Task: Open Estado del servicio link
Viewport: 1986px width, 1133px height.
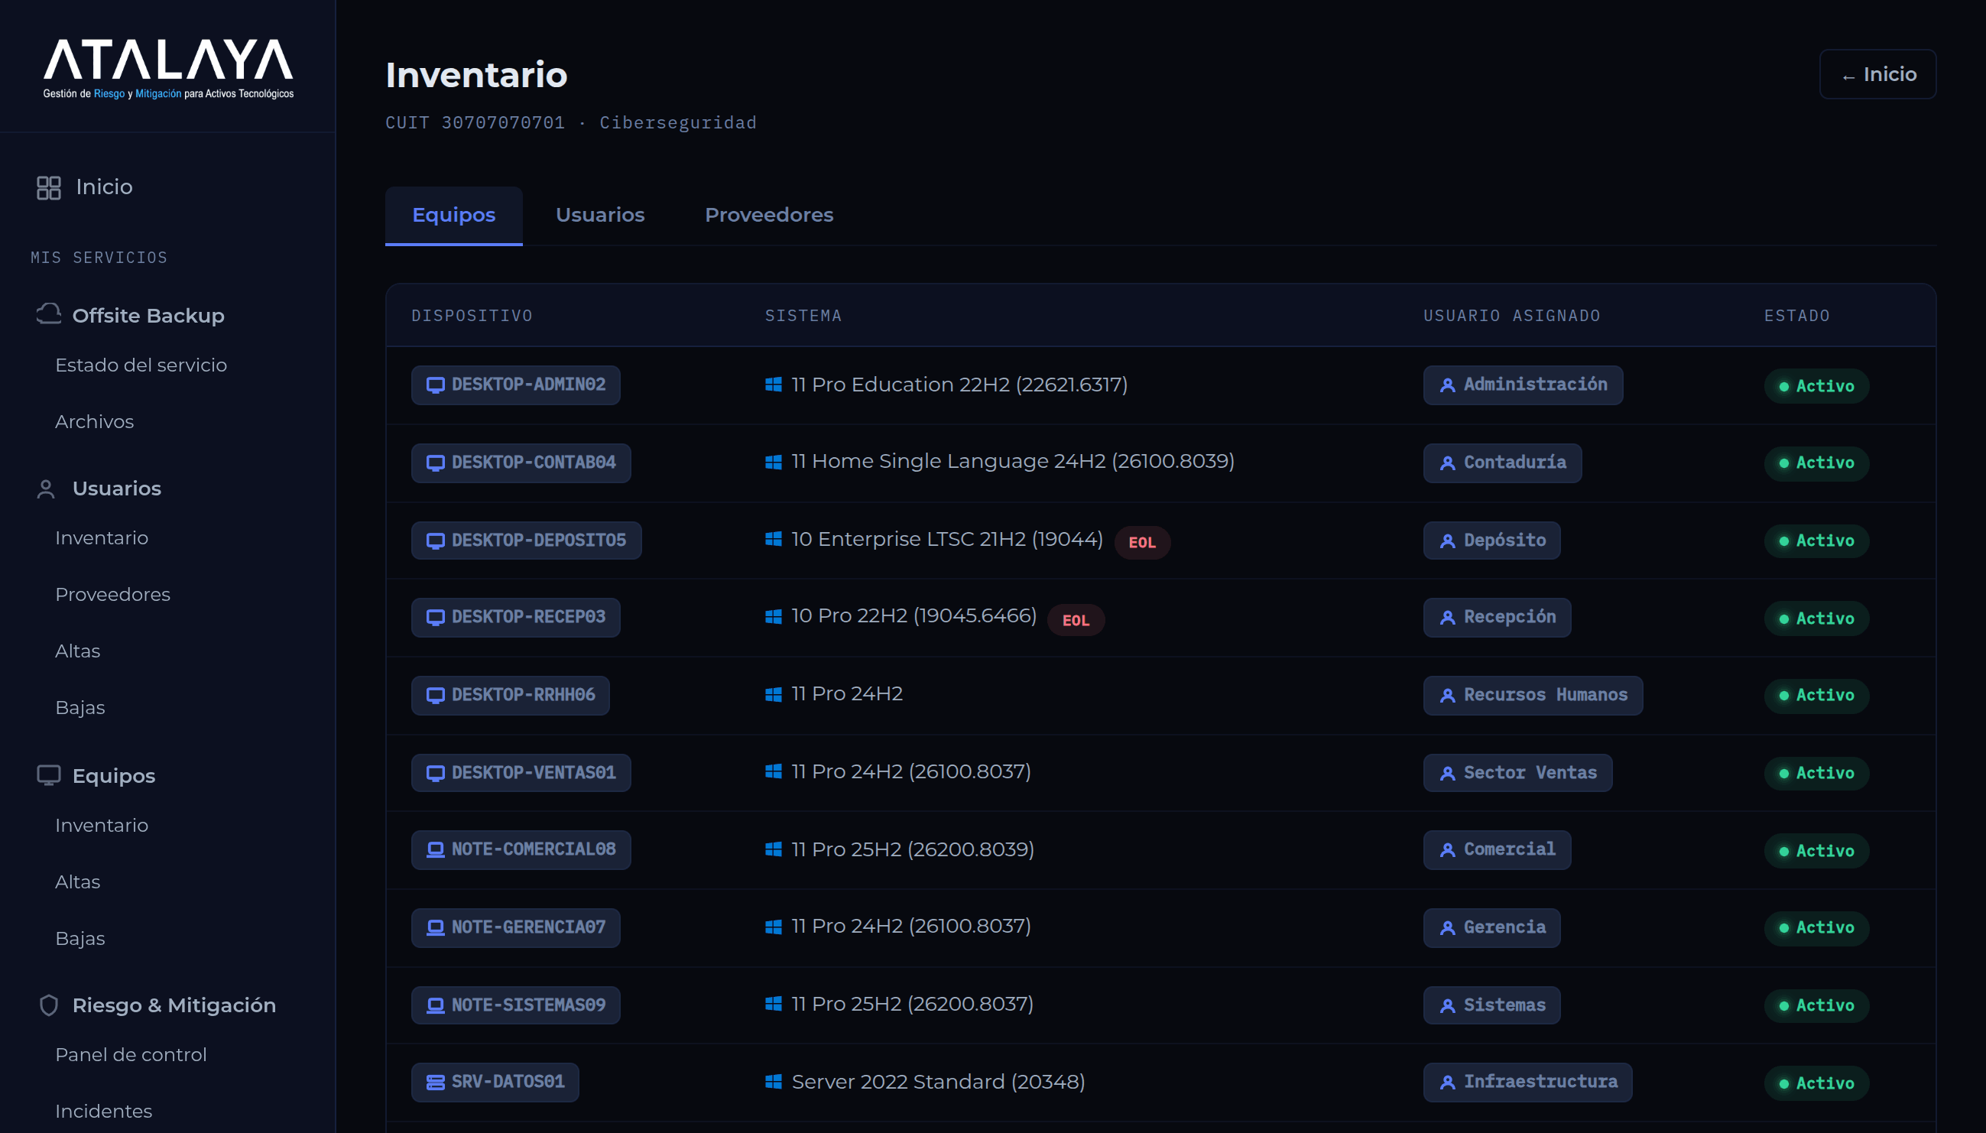Action: coord(141,365)
